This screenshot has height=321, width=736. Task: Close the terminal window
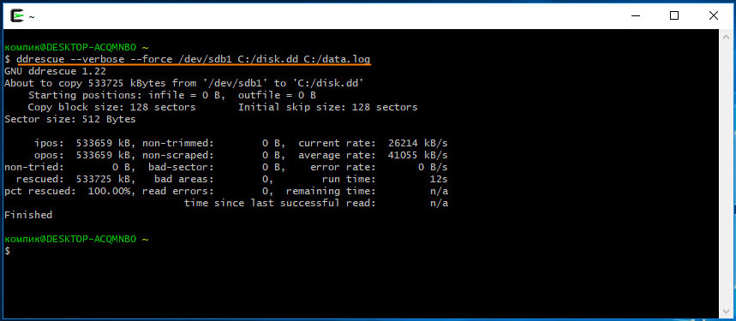[x=713, y=15]
